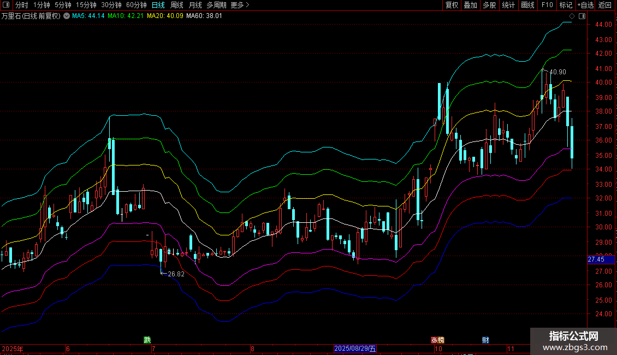Viewport: 617px width, 355px height.
Task: Activate the 画线 drawing tool
Action: 527,5
